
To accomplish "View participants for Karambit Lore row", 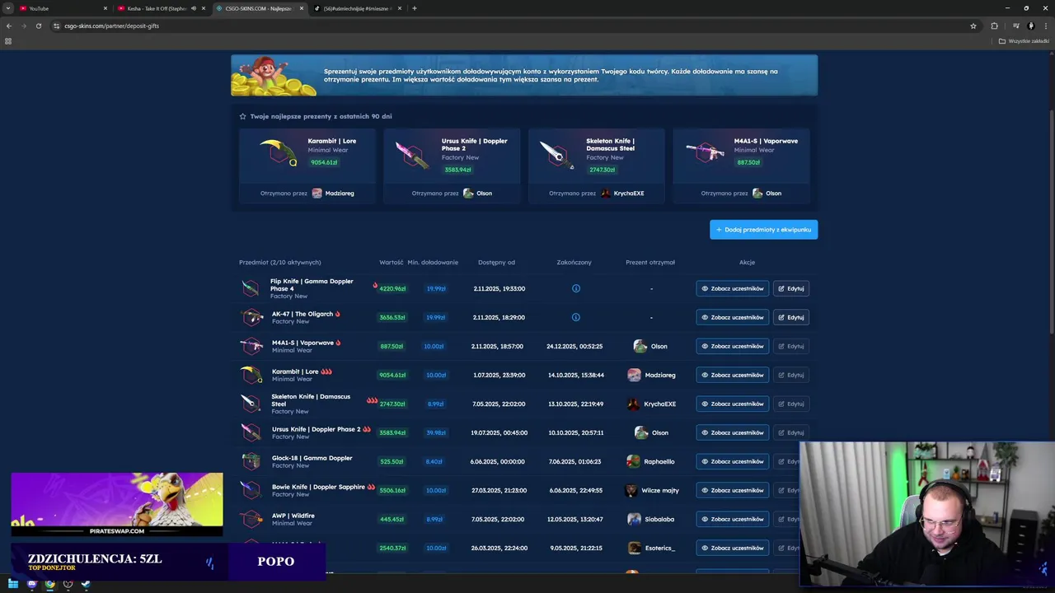I will click(733, 375).
